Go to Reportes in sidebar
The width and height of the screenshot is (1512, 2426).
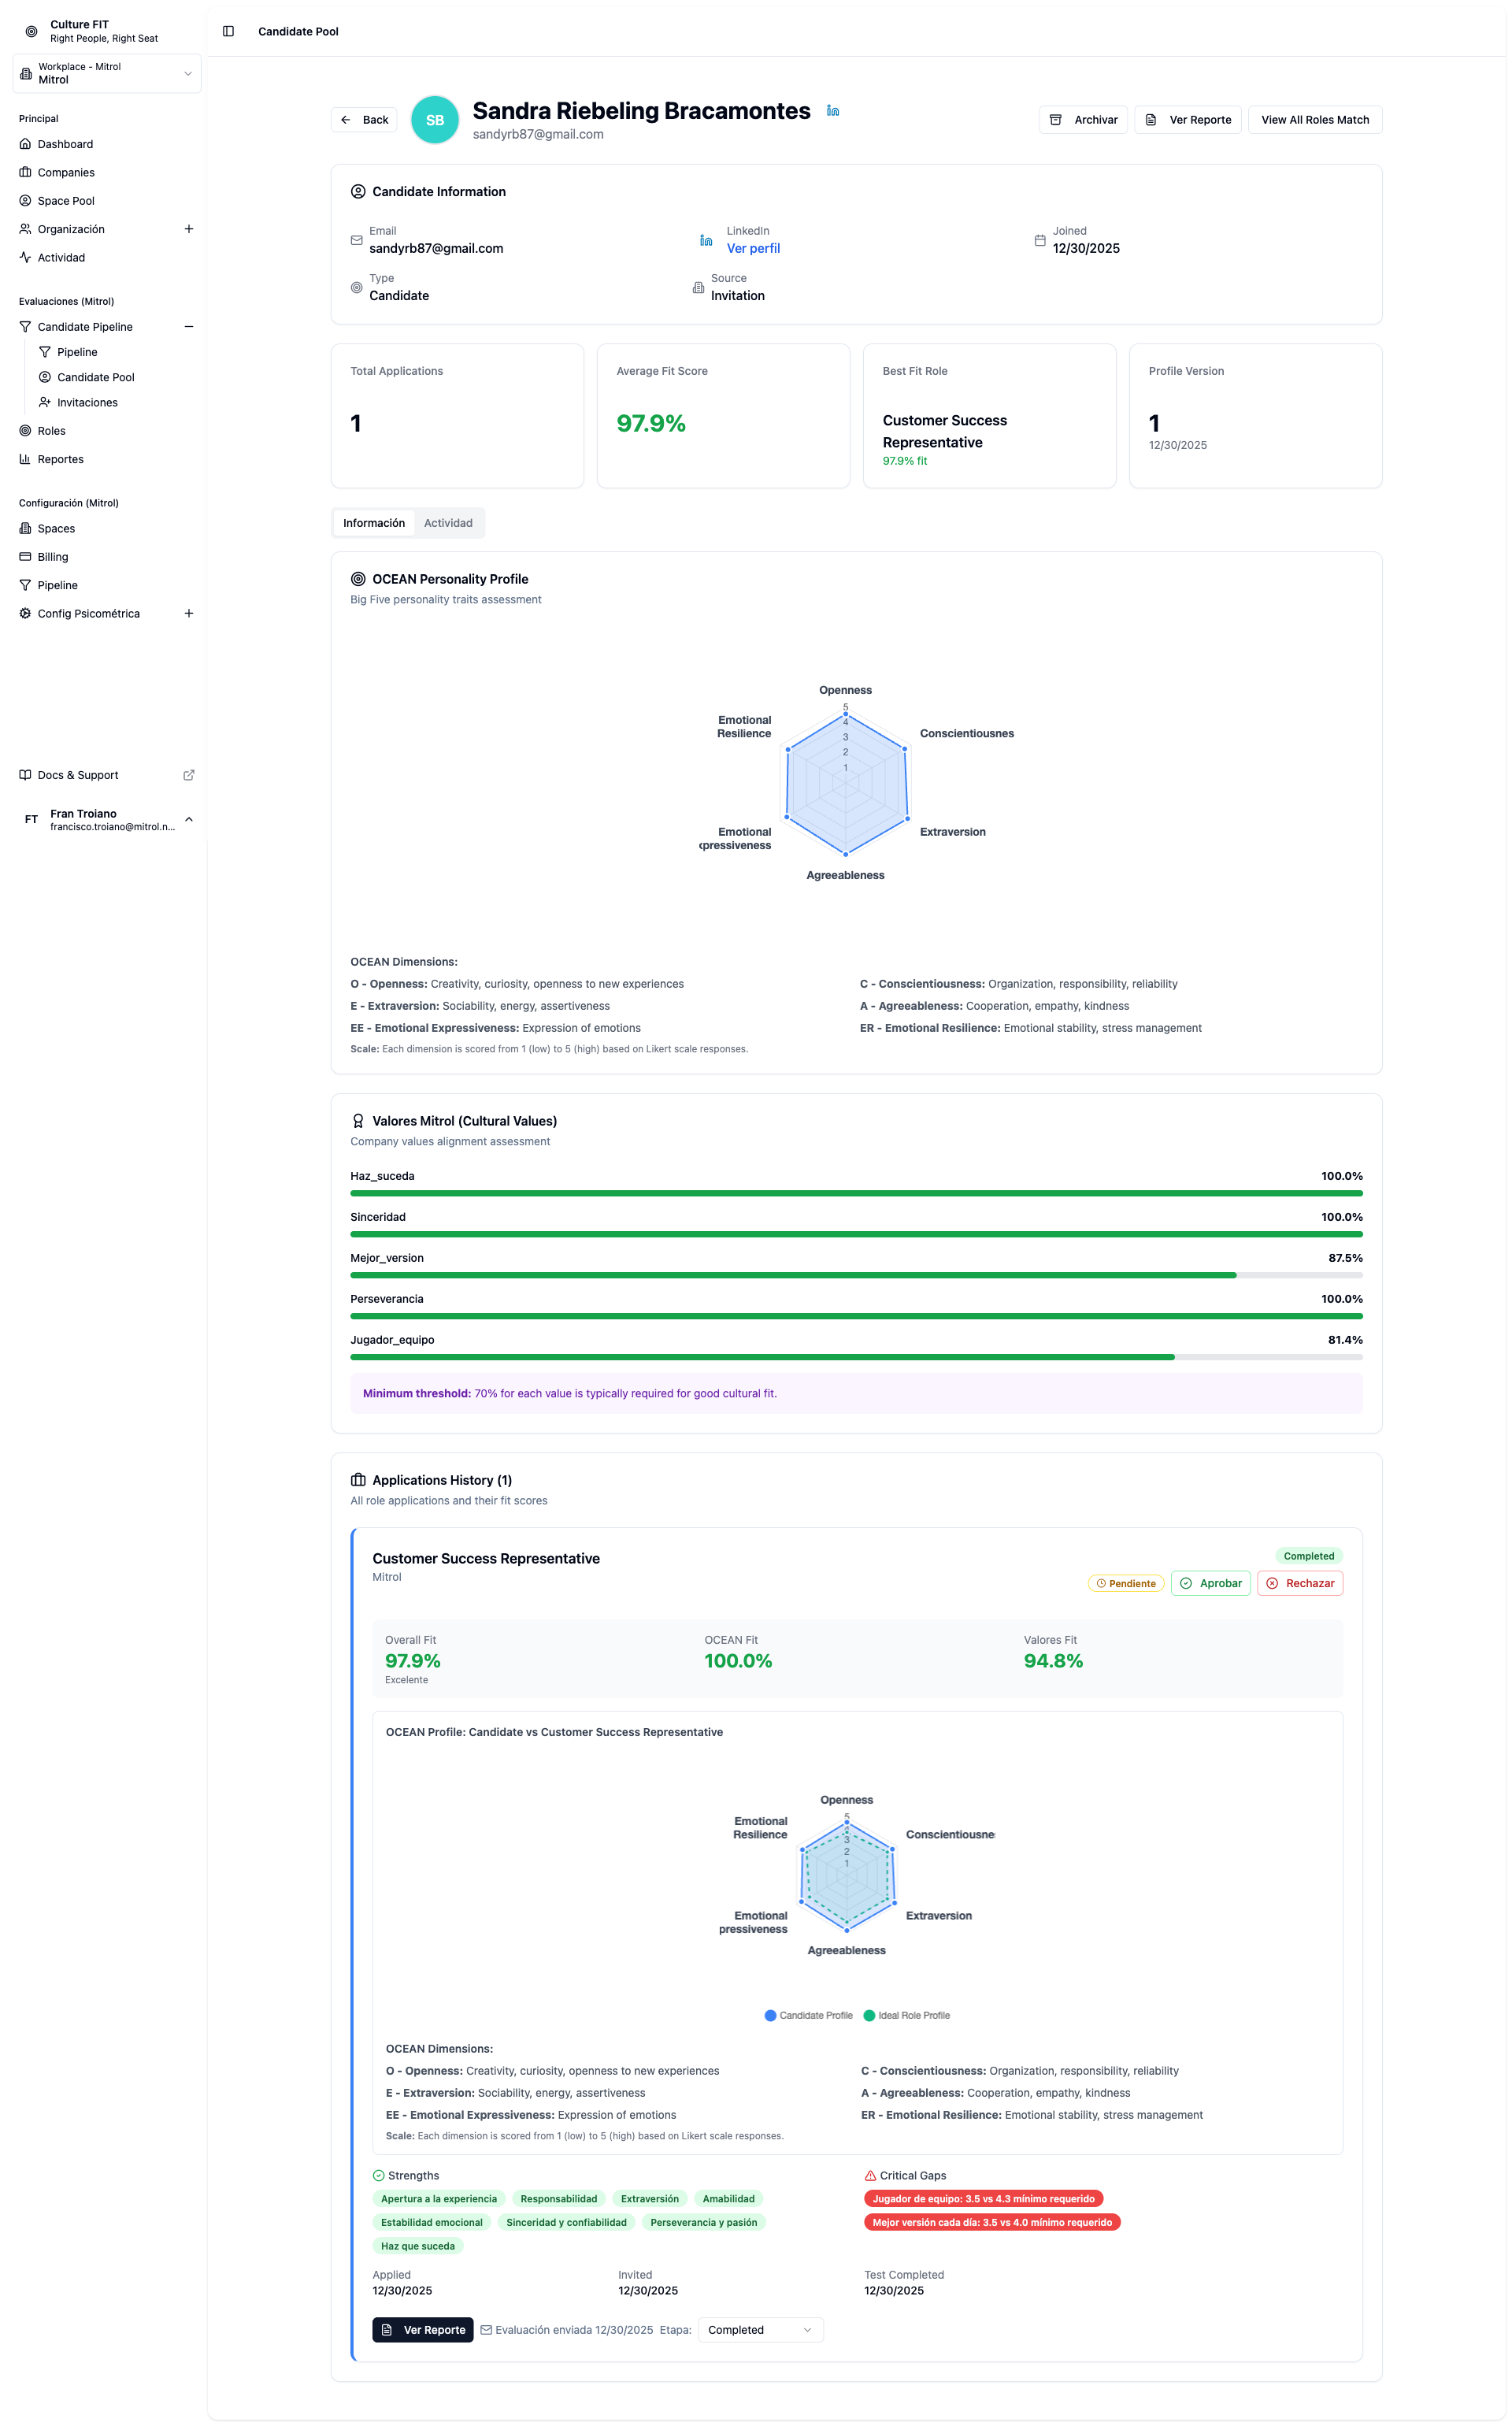pyautogui.click(x=60, y=459)
